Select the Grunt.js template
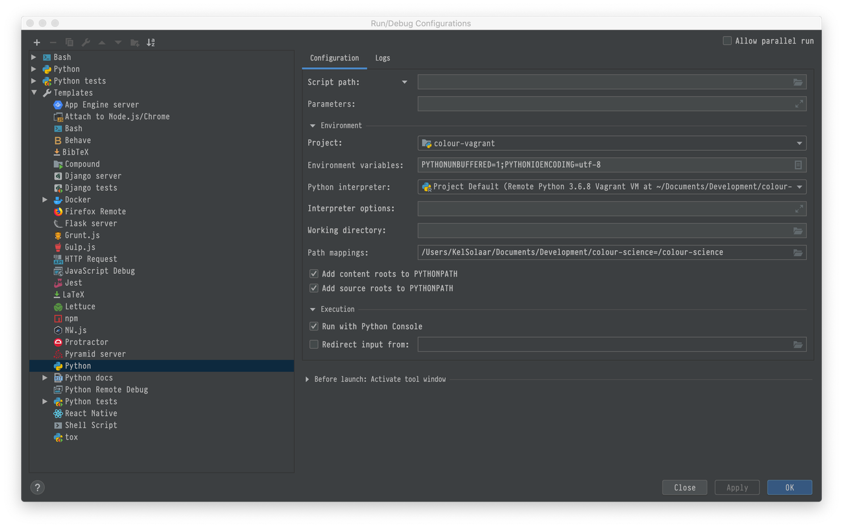The image size is (843, 528). 76,235
